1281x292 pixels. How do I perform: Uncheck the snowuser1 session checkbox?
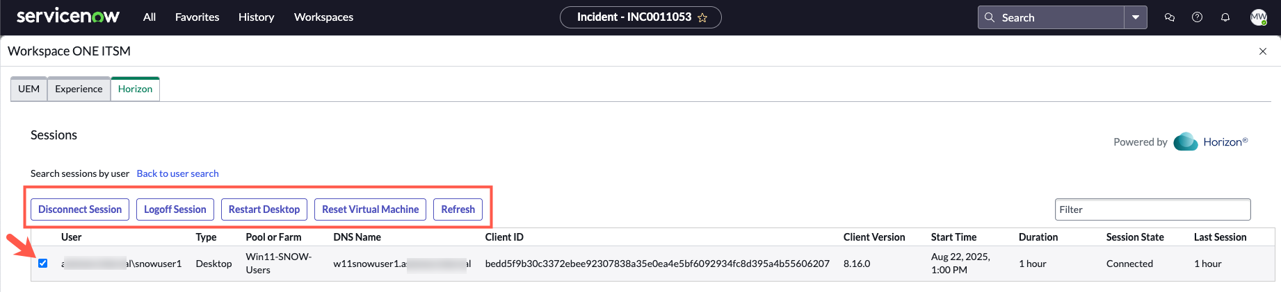[x=43, y=264]
